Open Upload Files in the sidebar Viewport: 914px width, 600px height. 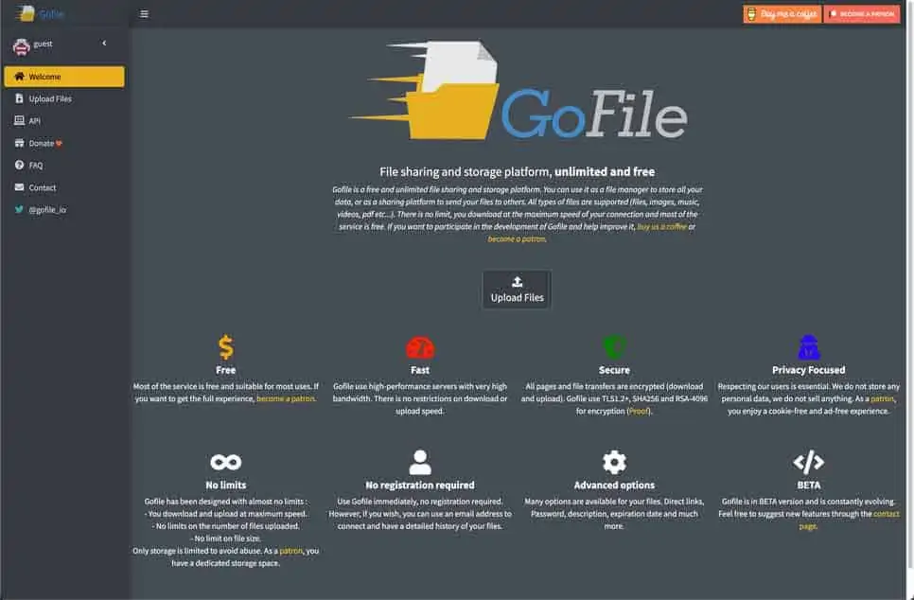[49, 98]
